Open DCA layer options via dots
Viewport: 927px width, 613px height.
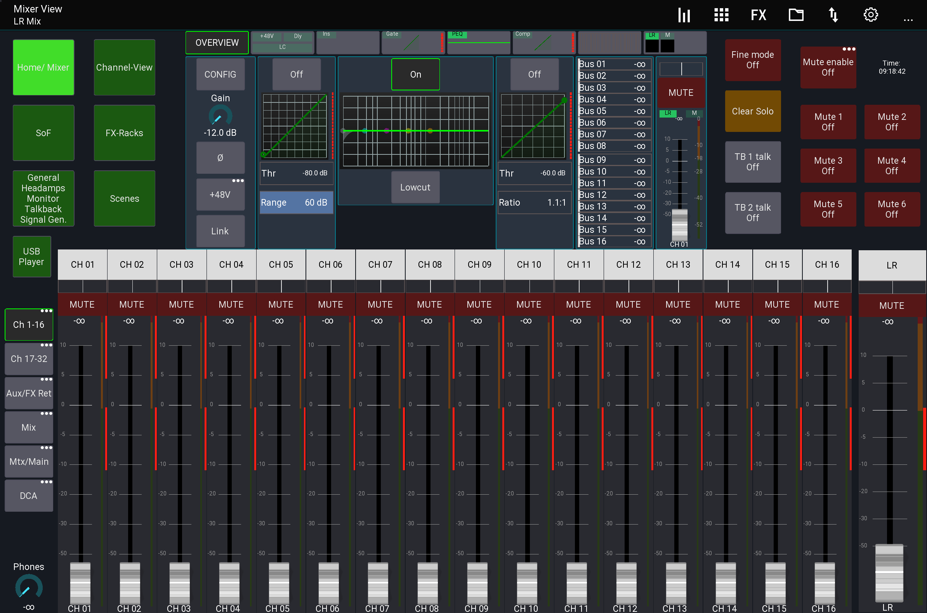coord(47,481)
